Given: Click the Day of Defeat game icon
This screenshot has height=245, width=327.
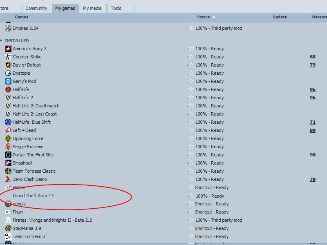Looking at the screenshot, I should [x=8, y=65].
